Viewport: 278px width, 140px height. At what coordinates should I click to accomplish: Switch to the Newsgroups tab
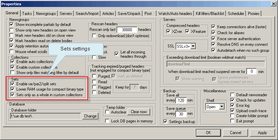pos(46,14)
